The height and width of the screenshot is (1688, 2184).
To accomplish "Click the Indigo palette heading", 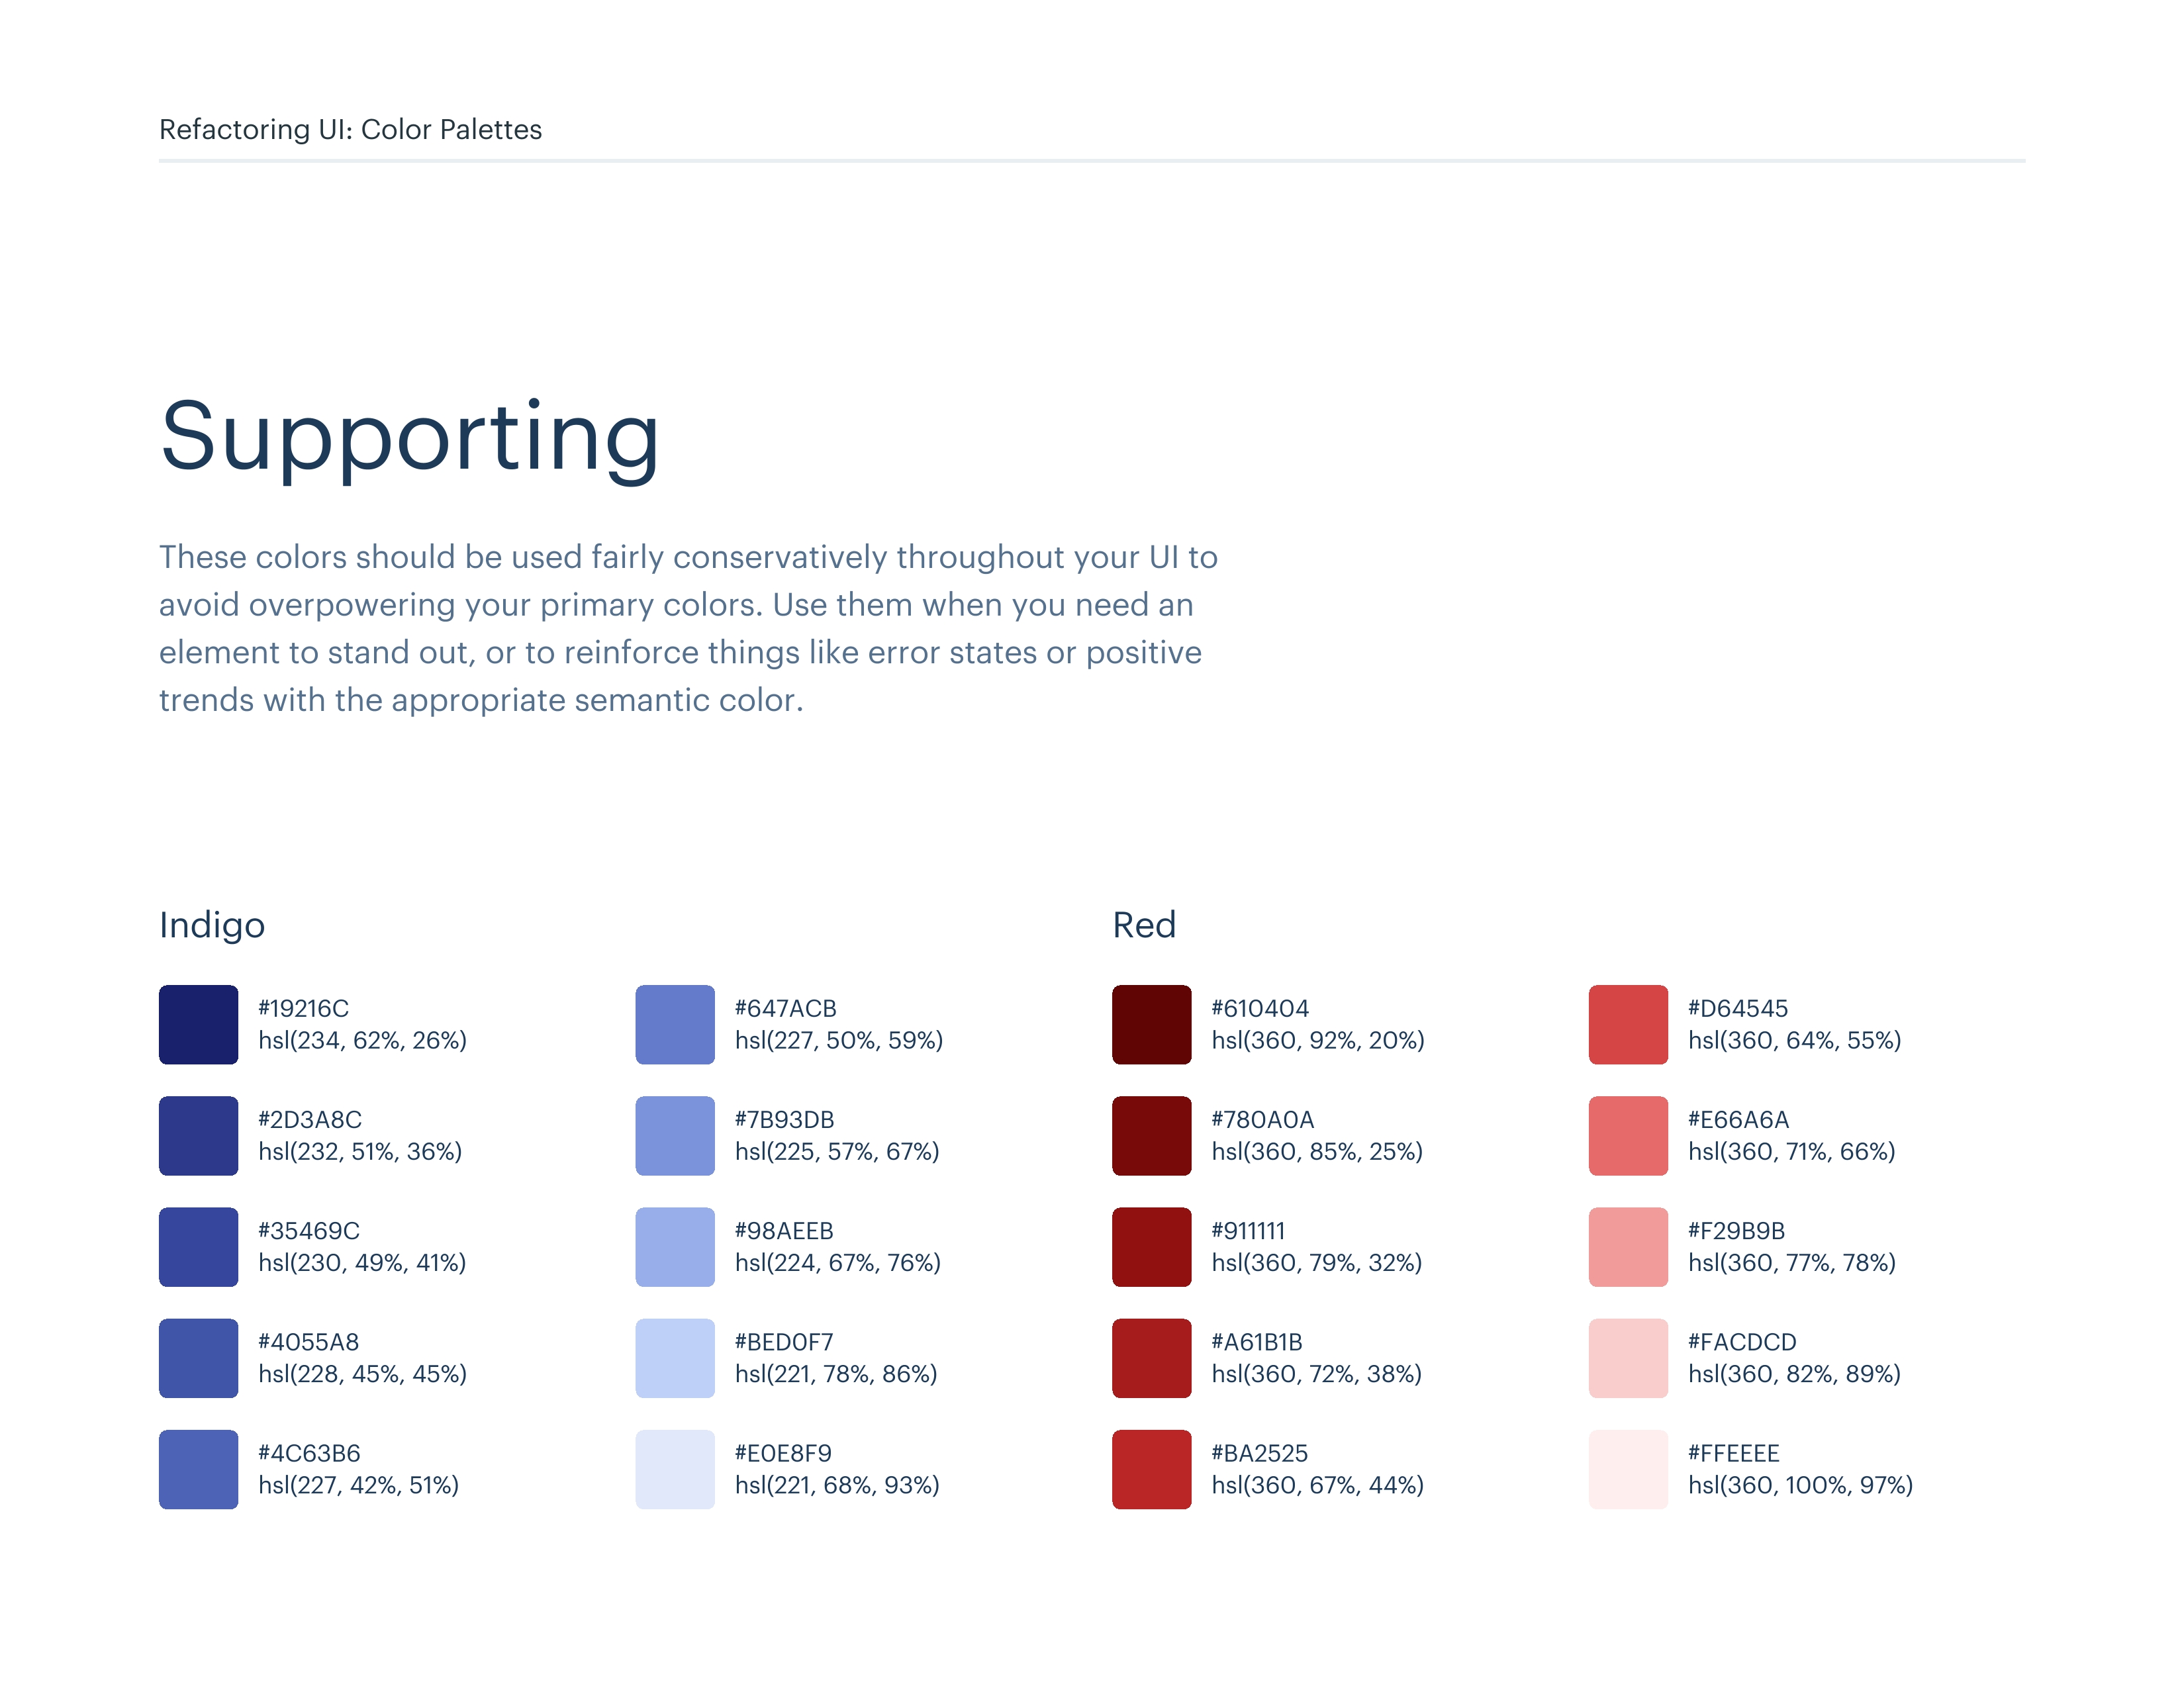I will click(212, 925).
